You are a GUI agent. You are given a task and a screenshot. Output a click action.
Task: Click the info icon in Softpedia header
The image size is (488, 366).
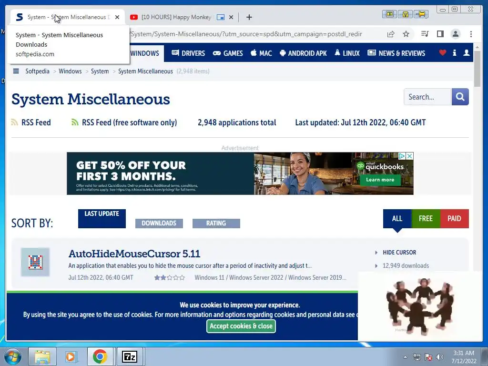pos(454,52)
